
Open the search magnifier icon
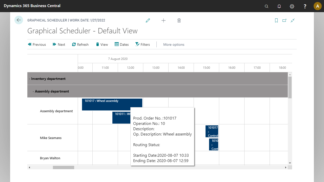267,6
